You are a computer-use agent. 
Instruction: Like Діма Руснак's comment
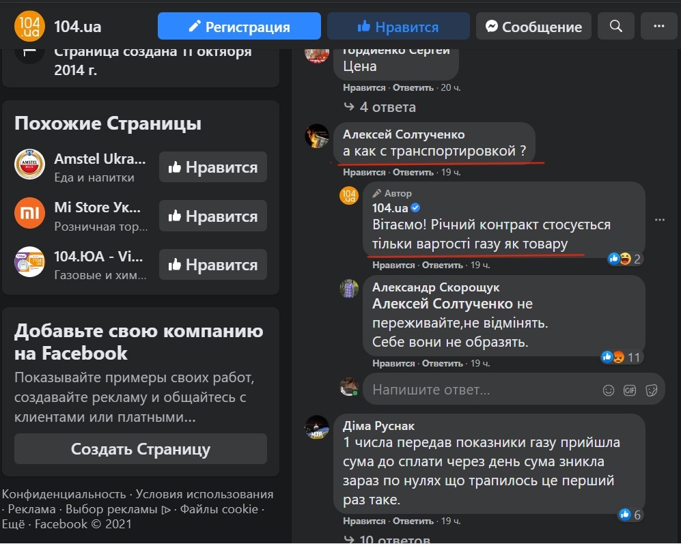coord(364,521)
